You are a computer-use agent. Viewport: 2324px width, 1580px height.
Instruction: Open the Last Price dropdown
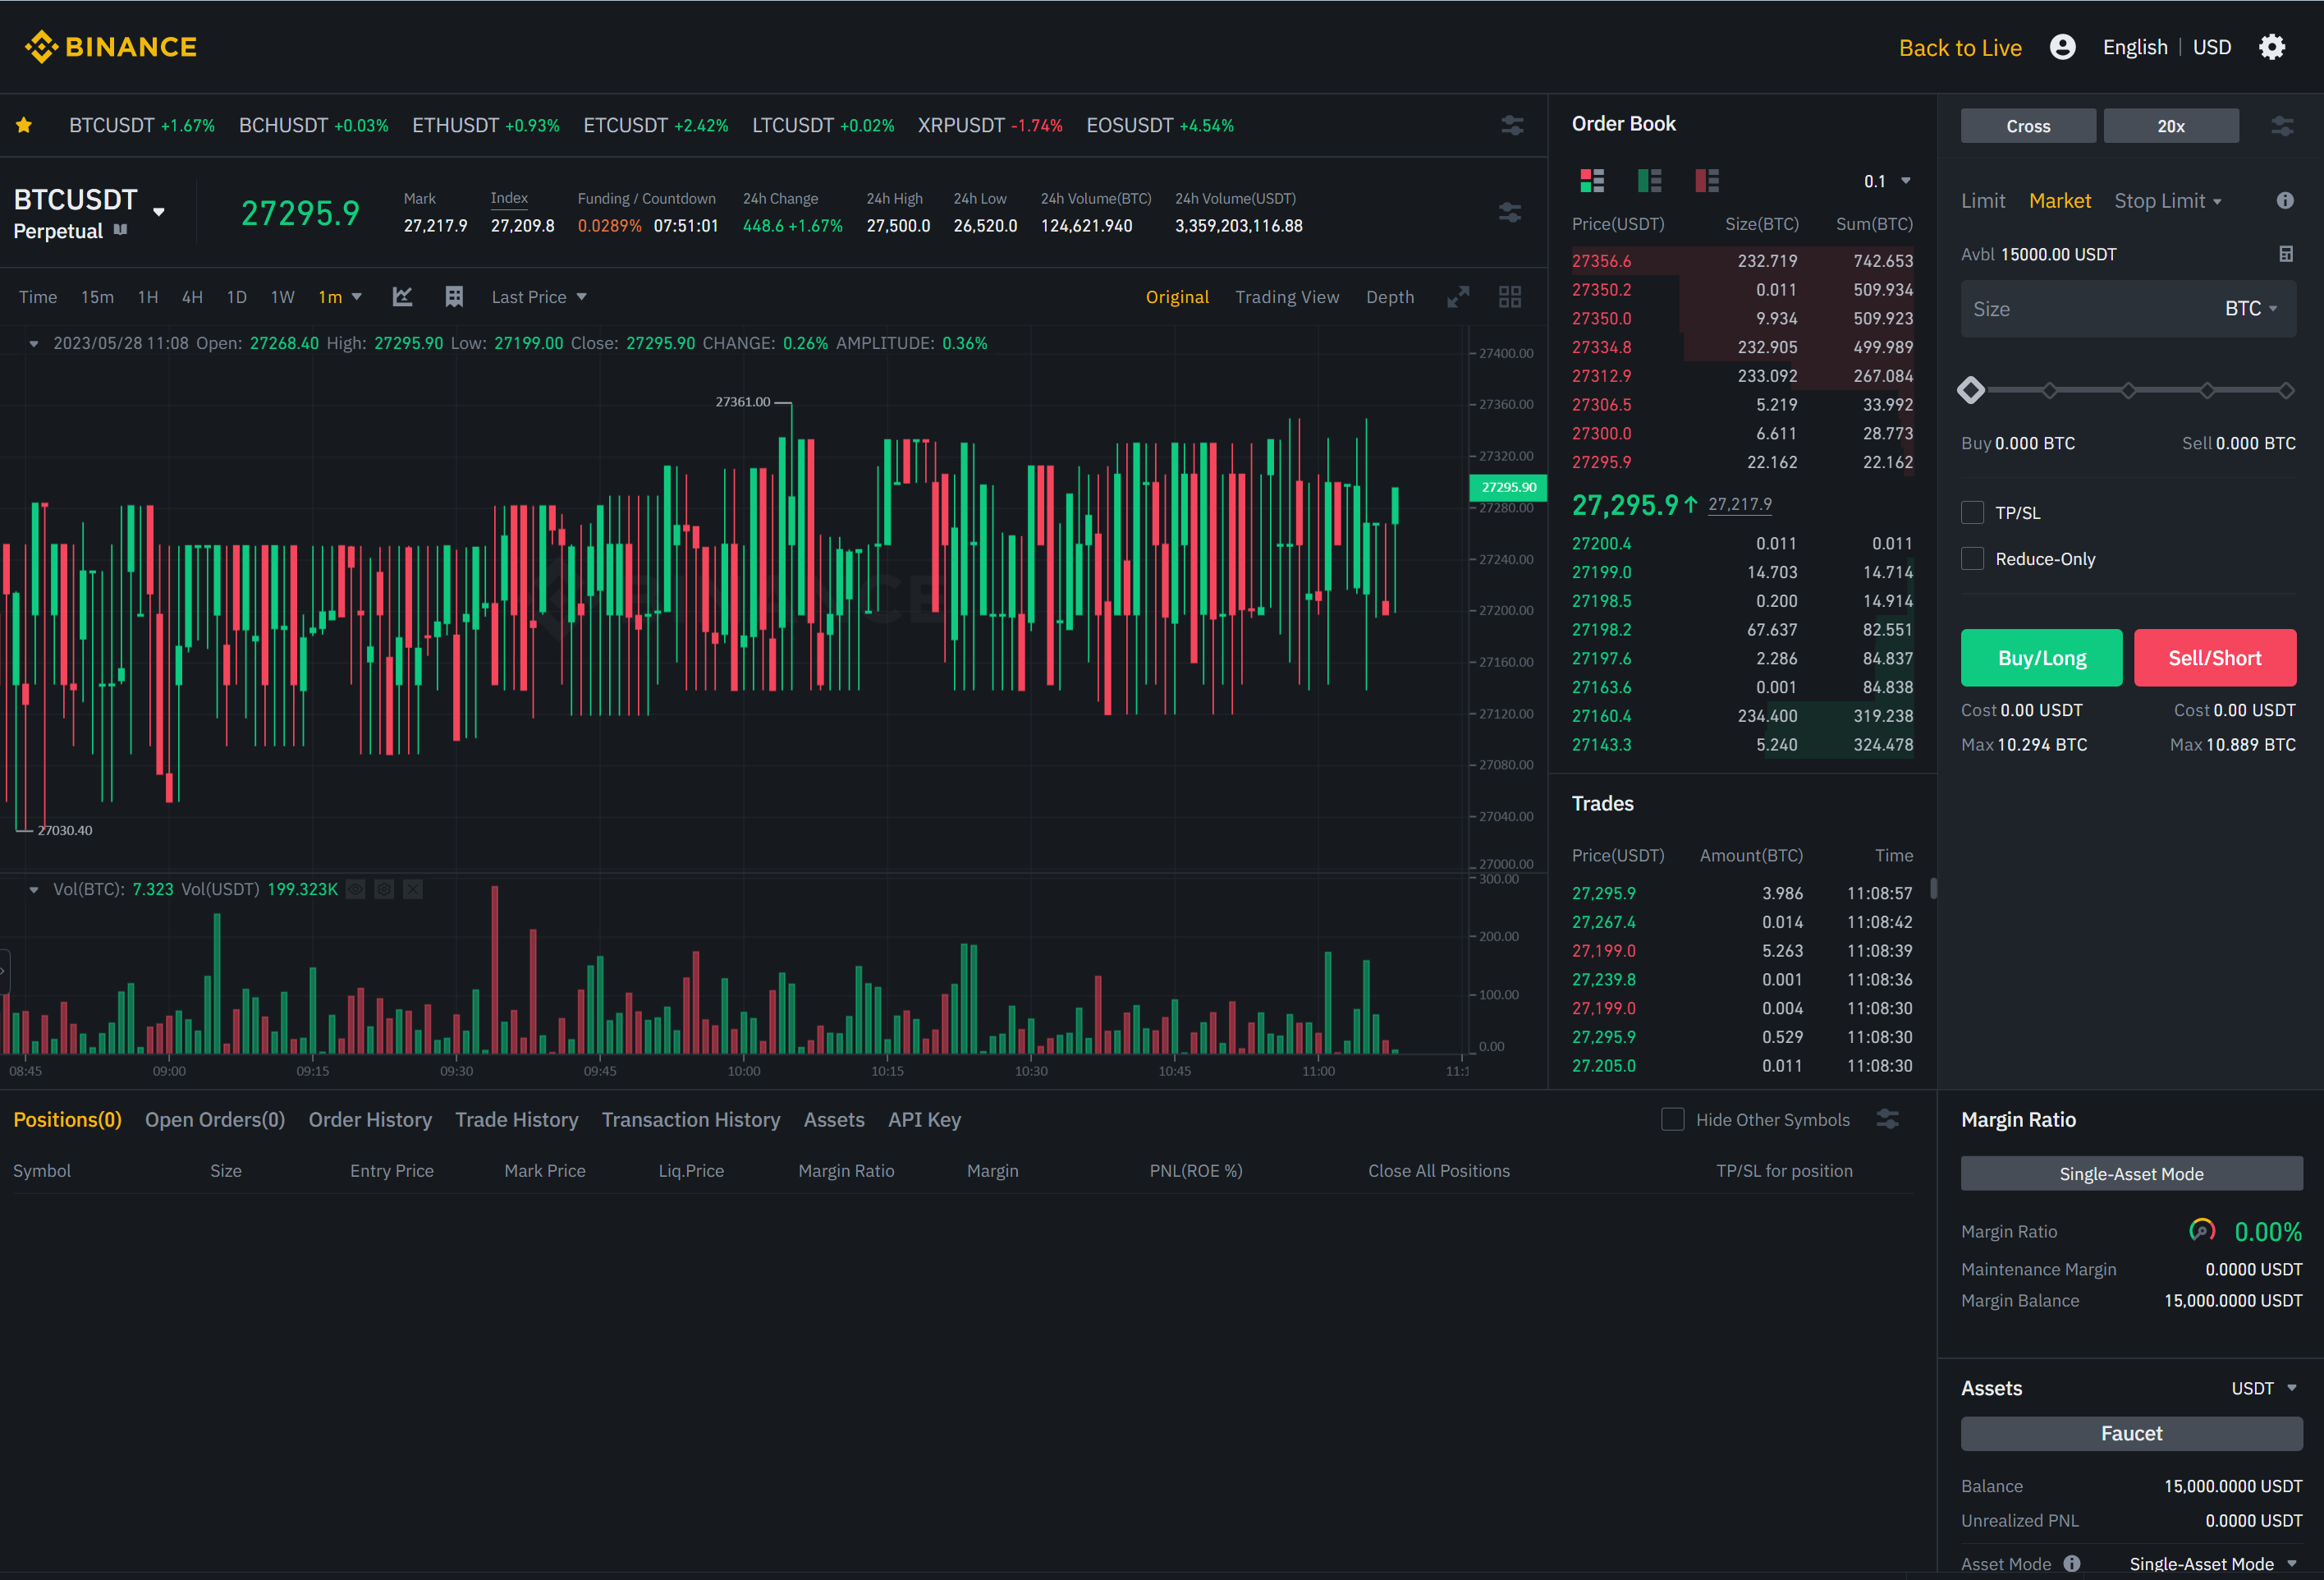click(x=539, y=296)
